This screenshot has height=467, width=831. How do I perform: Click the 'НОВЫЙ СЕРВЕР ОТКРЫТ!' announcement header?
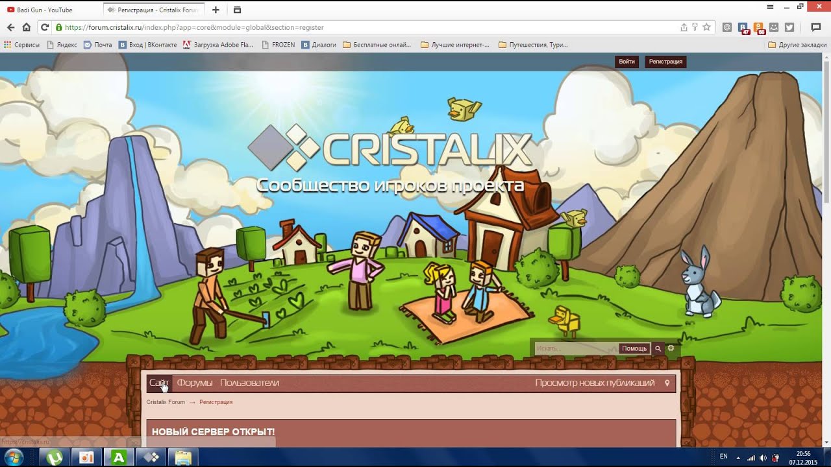213,432
